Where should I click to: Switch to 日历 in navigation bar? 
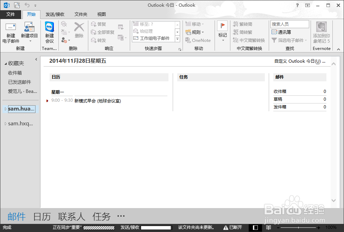click(x=42, y=216)
